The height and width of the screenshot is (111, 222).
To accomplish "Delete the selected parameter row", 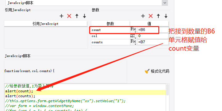I will 151,16.
